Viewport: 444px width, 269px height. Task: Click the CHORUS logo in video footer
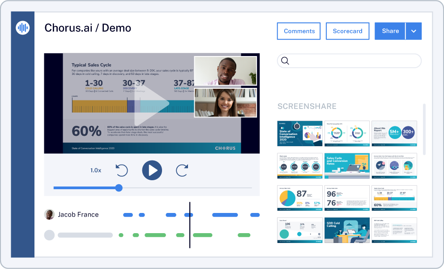225,148
